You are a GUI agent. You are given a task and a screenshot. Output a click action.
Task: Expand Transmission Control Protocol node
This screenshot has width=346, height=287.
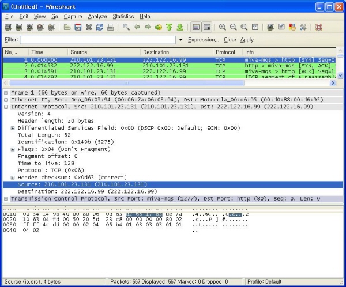click(6, 199)
